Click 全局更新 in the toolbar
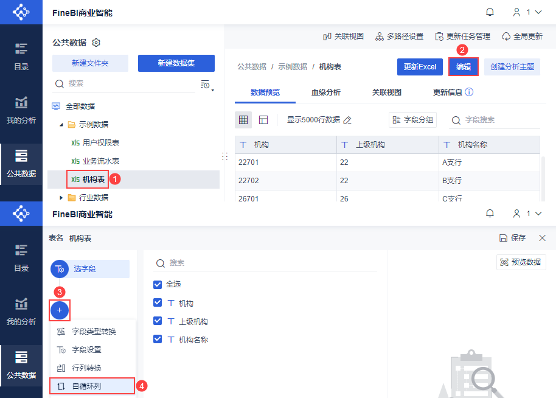 pyautogui.click(x=522, y=36)
